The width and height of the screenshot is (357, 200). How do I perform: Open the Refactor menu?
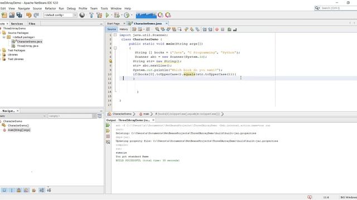pyautogui.click(x=50, y=8)
